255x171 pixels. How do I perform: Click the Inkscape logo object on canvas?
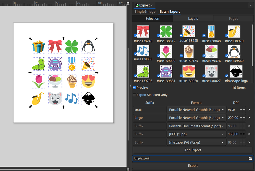pyautogui.click(x=88, y=98)
